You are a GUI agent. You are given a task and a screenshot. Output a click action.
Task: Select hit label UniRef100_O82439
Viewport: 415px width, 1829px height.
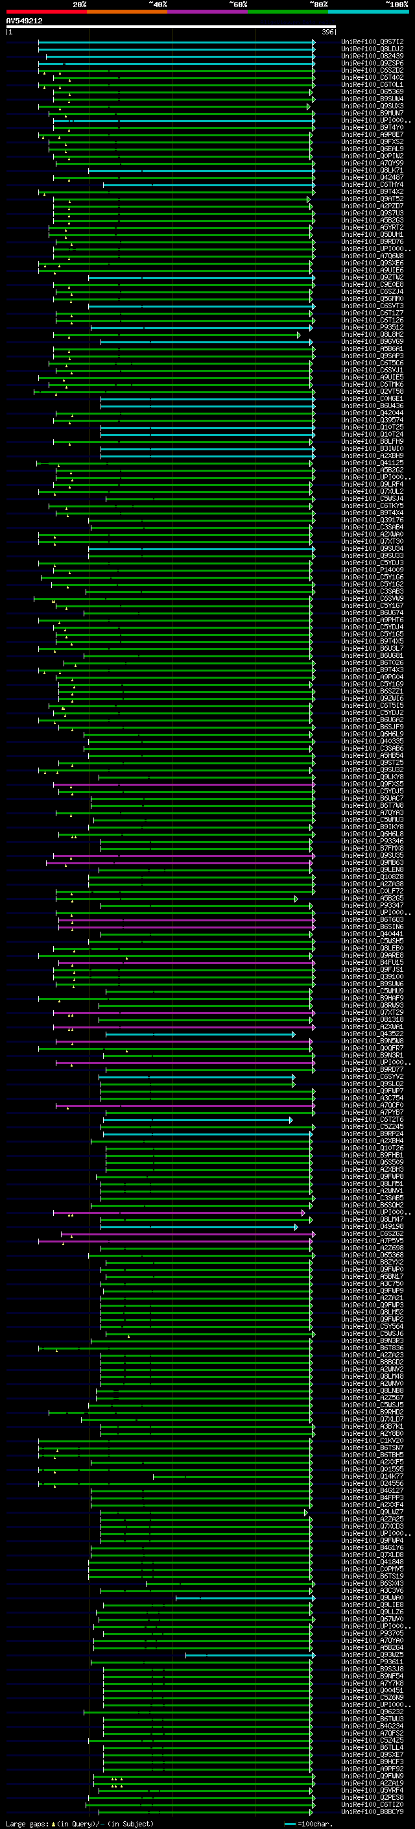372,56
